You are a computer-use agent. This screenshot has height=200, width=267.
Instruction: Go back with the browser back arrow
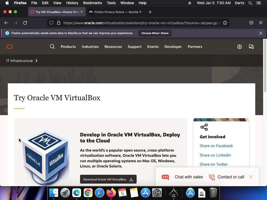pyautogui.click(x=6, y=23)
